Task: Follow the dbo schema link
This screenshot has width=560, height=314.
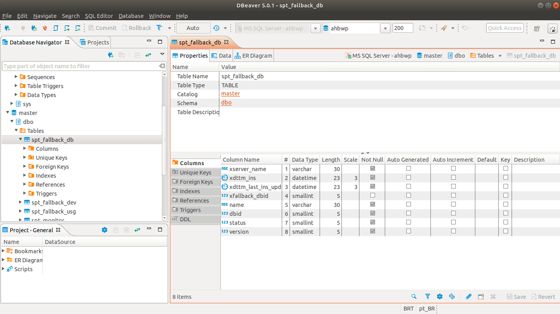Action: pyautogui.click(x=226, y=103)
